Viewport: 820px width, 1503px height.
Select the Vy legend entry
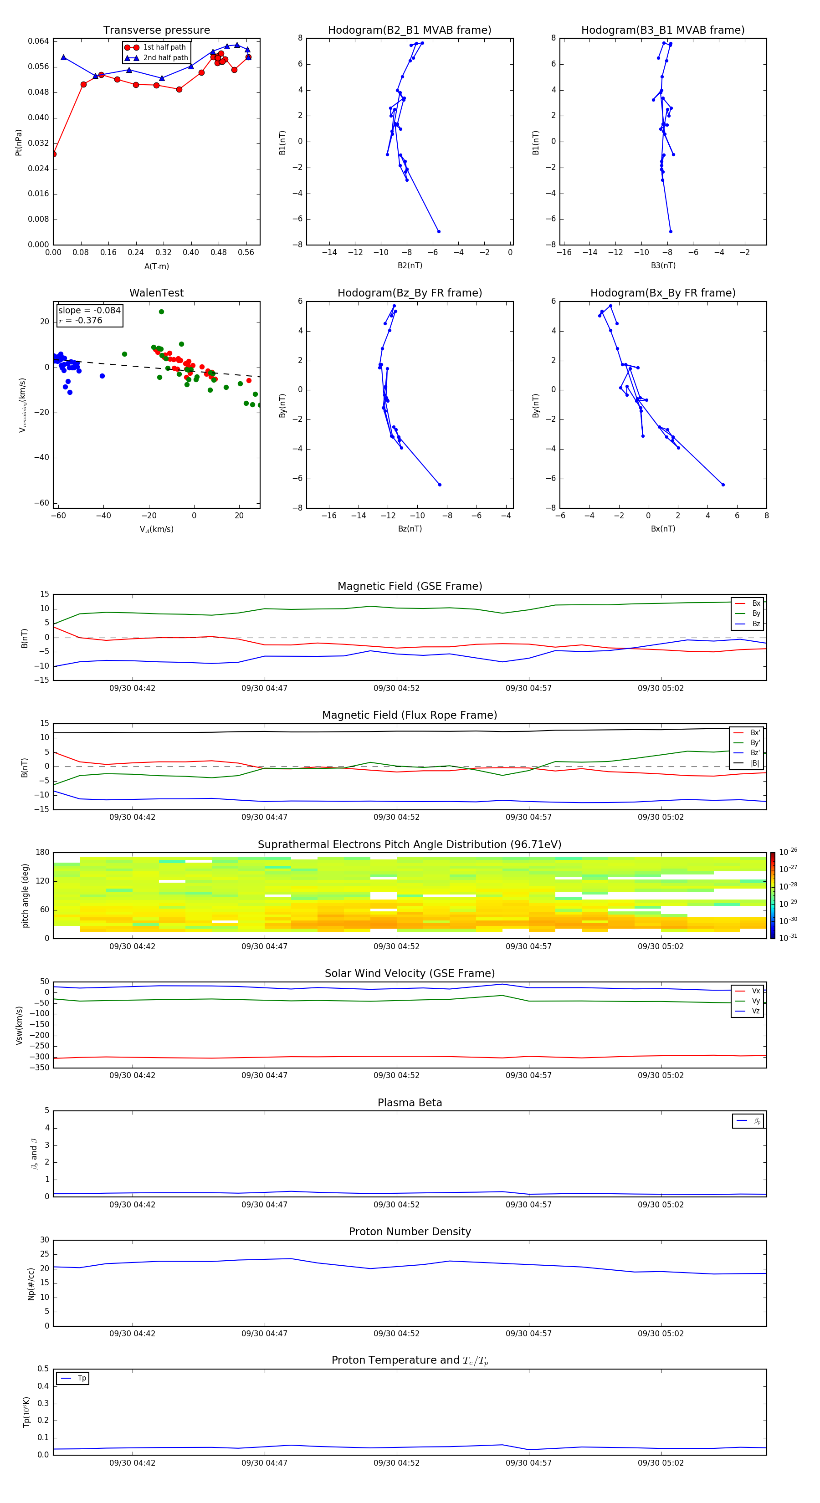tap(748, 1001)
